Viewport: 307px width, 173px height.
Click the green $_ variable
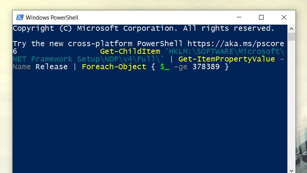pyautogui.click(x=165, y=67)
